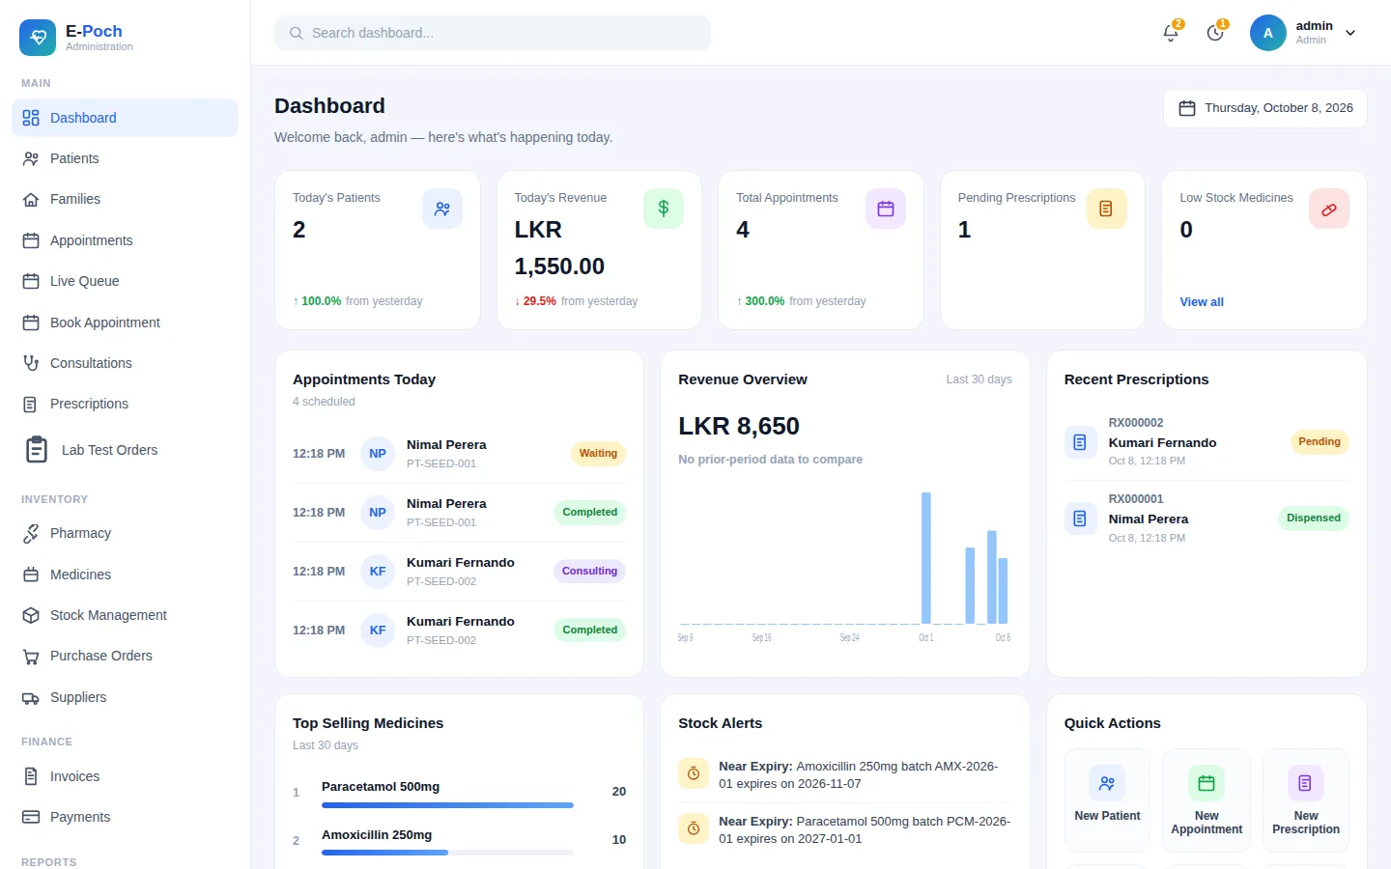The width and height of the screenshot is (1391, 869).
Task: Open the notifications bell icon
Action: [1171, 33]
